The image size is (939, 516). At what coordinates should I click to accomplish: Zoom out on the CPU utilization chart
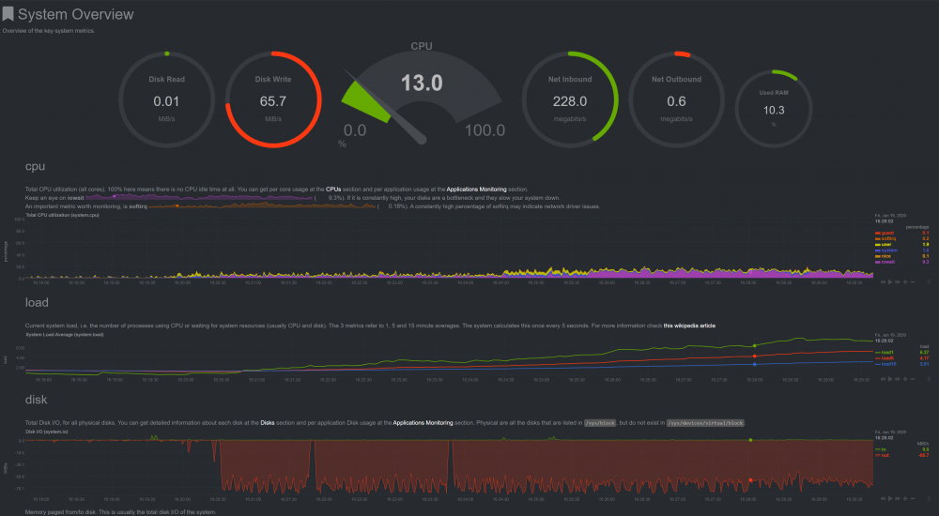(x=913, y=282)
